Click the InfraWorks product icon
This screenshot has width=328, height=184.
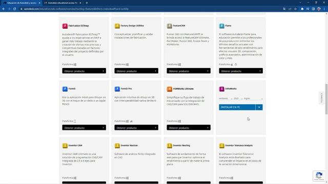pos(222,89)
